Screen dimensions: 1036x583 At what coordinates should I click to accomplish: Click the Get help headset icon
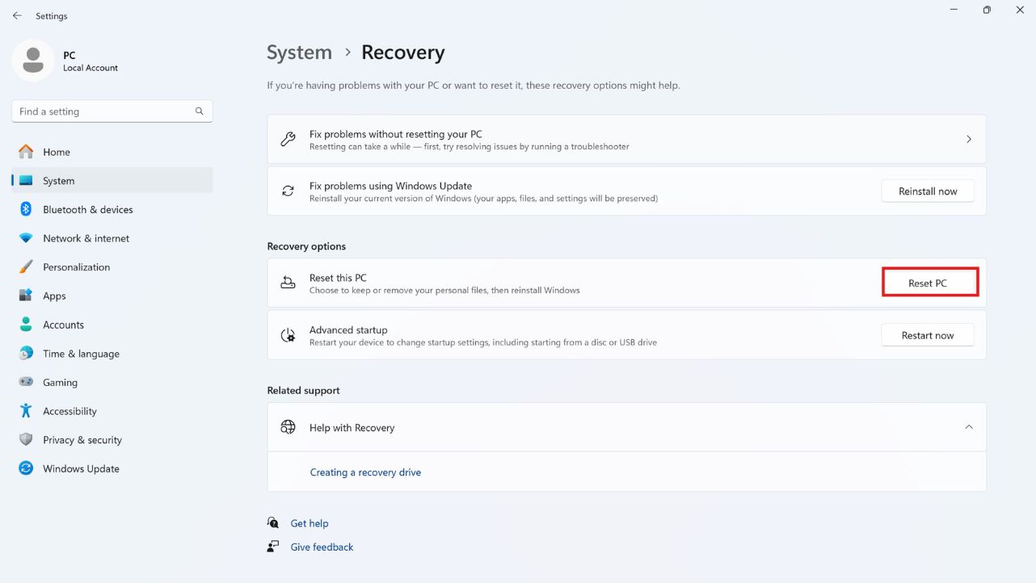[x=273, y=523]
